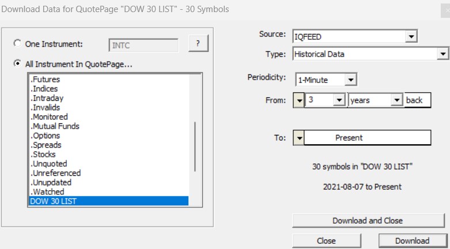
Task: Open the Periodicity 1-Minute dropdown
Action: (351, 80)
